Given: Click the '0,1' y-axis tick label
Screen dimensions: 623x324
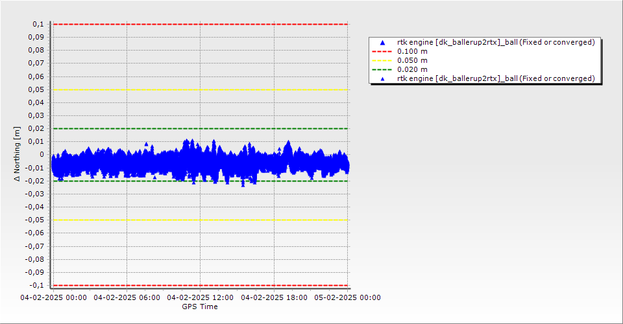Looking at the screenshot, I should 38,24.
